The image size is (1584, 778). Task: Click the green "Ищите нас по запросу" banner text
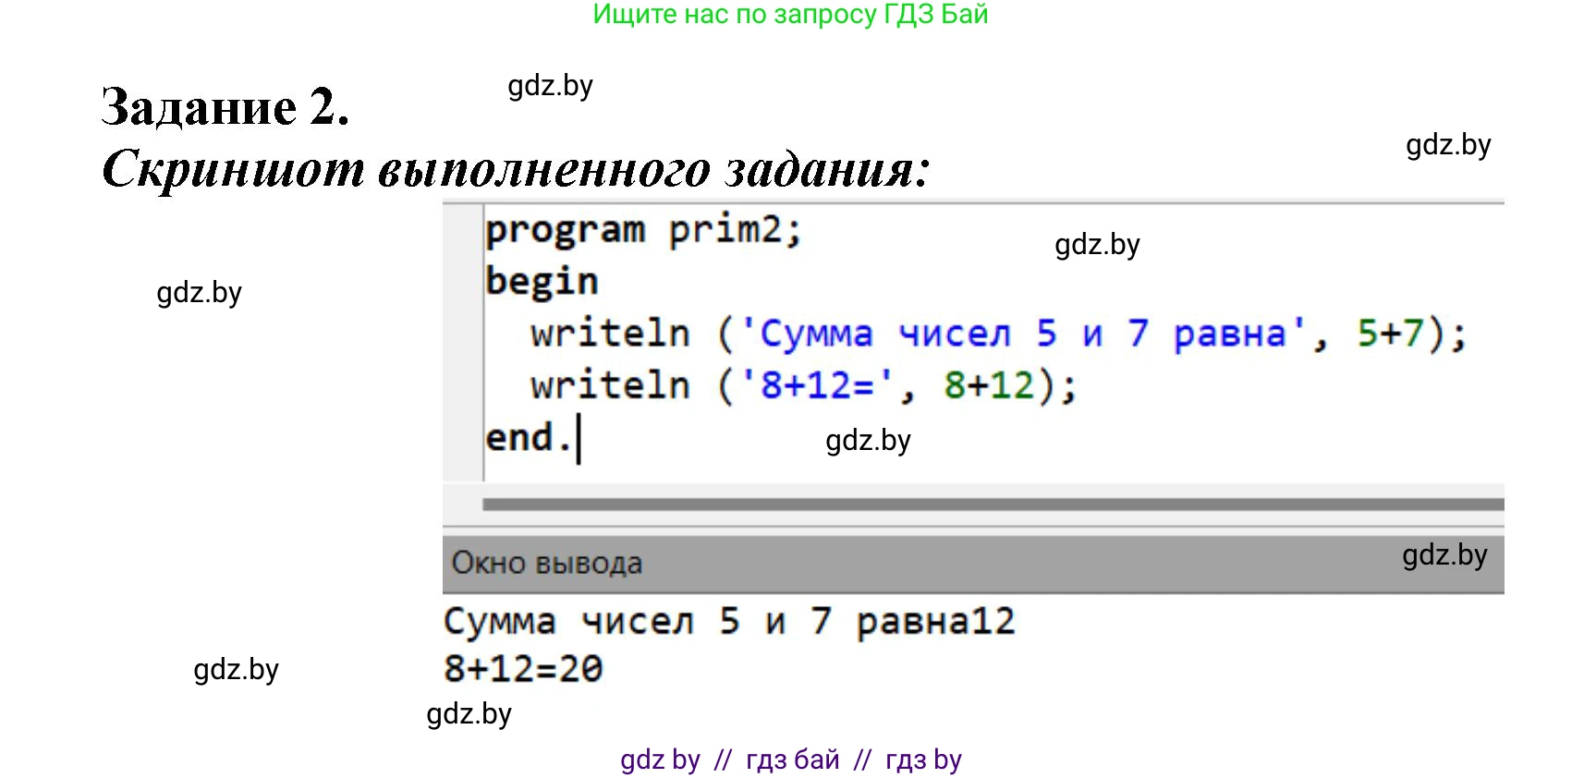(x=790, y=15)
